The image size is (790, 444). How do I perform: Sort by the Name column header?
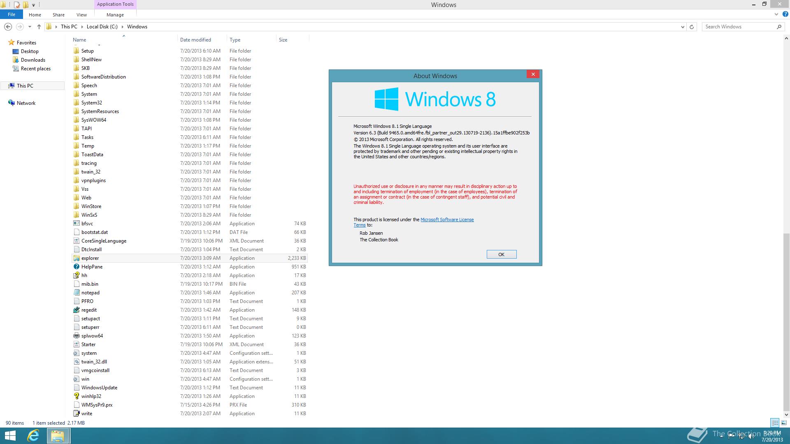pos(79,40)
